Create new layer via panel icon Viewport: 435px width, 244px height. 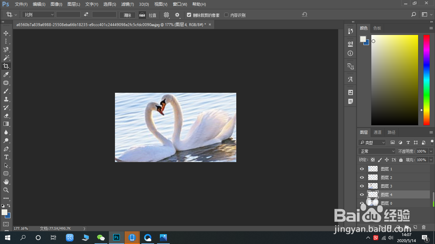[x=415, y=227]
